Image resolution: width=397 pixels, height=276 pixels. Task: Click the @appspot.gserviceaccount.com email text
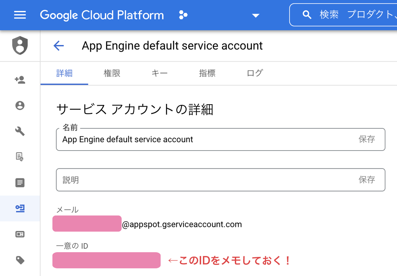[x=182, y=225]
